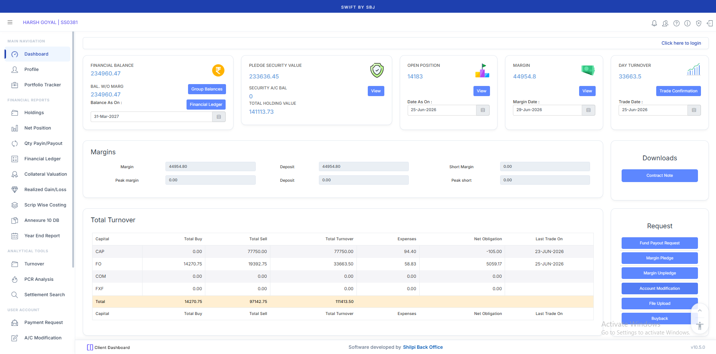Open calendar picker for Balance As On

pos(219,117)
